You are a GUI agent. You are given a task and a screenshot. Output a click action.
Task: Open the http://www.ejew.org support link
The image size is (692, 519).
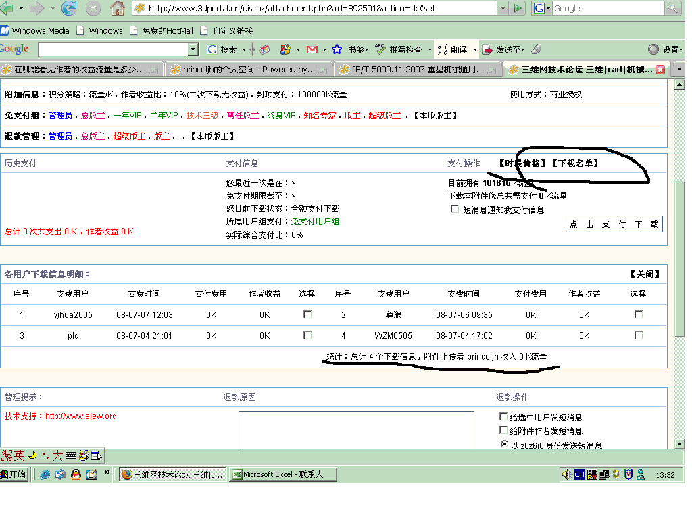pyautogui.click(x=80, y=416)
